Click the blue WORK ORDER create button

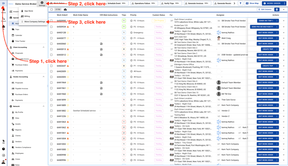(272, 3)
